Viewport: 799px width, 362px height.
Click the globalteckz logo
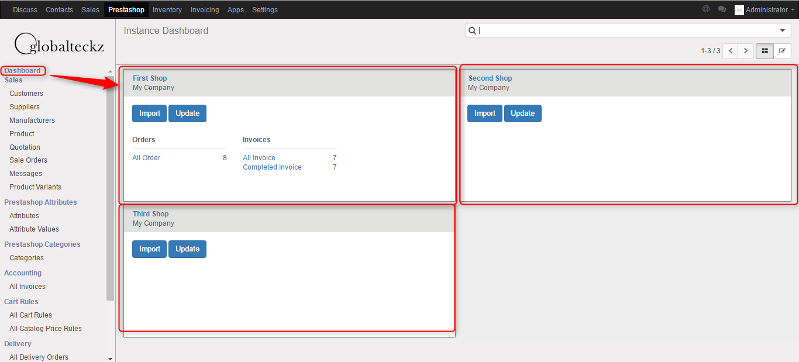(x=58, y=43)
